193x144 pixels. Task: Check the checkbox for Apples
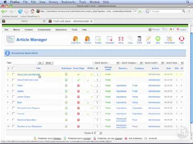(13, 91)
